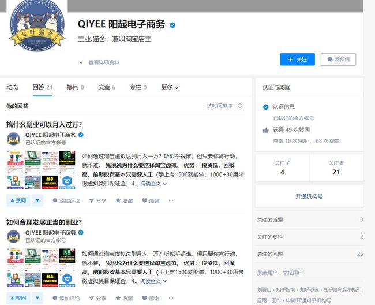Expand 阅读全文 in first answer
The width and height of the screenshot is (375, 305).
[x=153, y=184]
